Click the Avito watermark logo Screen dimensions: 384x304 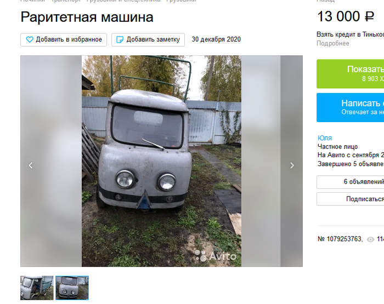(x=216, y=256)
